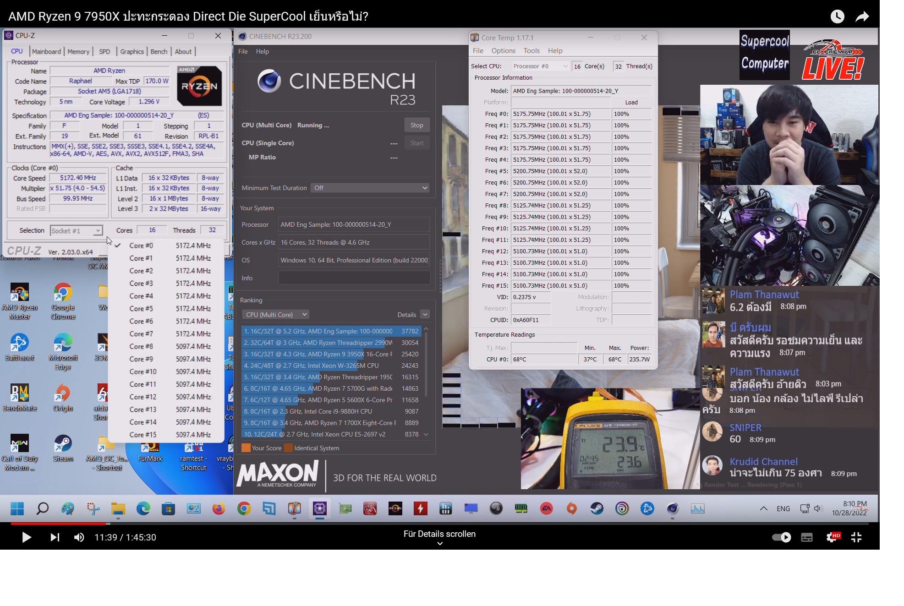Open FurMark desktop icon
904x606 pixels.
tap(150, 453)
